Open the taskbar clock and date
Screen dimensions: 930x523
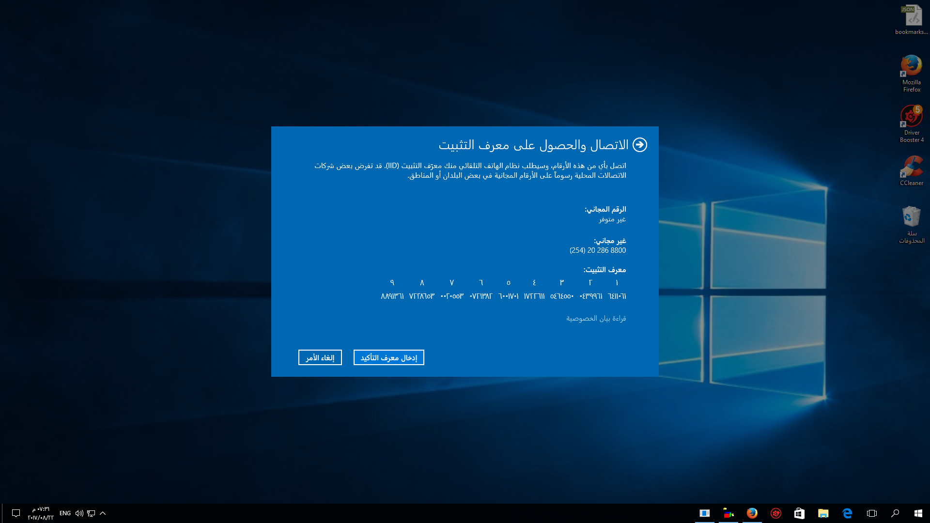tap(41, 513)
